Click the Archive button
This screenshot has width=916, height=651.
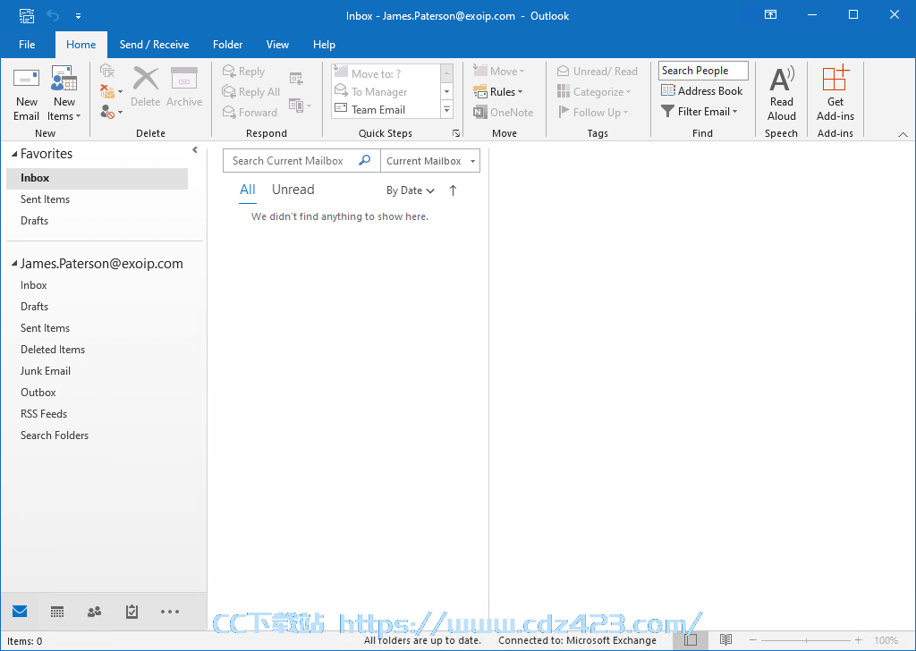click(x=184, y=87)
